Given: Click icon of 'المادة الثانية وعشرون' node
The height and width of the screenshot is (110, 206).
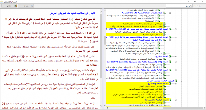Looking at the screenshot, I should (x=170, y=70).
